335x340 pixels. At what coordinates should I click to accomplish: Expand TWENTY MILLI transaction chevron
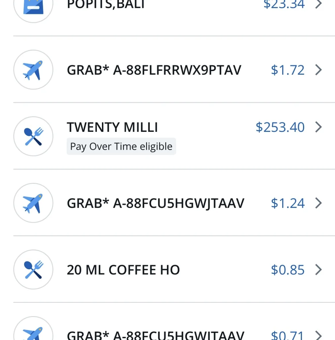[318, 127]
